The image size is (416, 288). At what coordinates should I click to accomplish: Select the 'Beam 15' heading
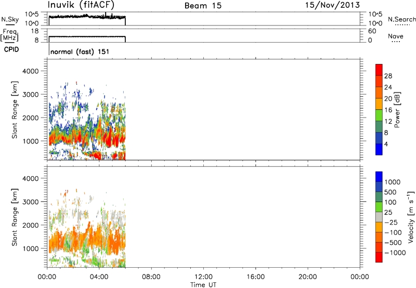tap(203, 6)
